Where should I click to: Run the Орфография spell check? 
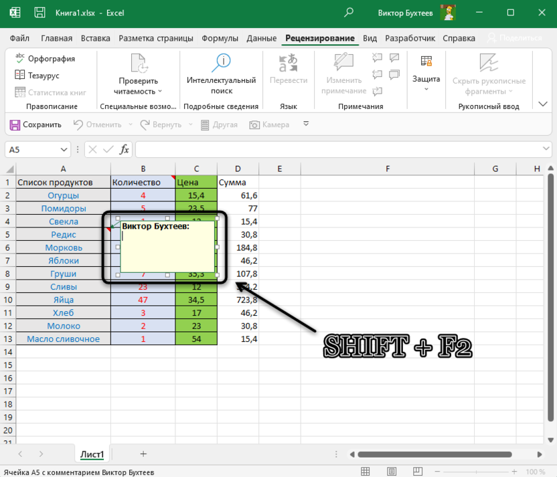click(x=45, y=59)
